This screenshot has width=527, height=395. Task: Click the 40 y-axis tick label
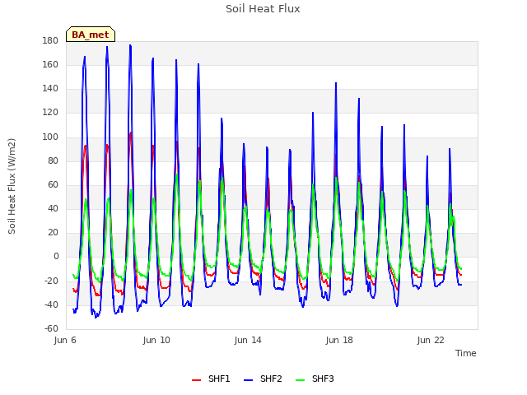pos(53,208)
